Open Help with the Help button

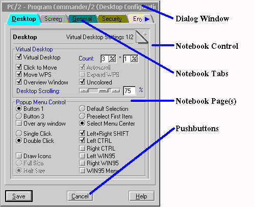[x=141, y=196]
